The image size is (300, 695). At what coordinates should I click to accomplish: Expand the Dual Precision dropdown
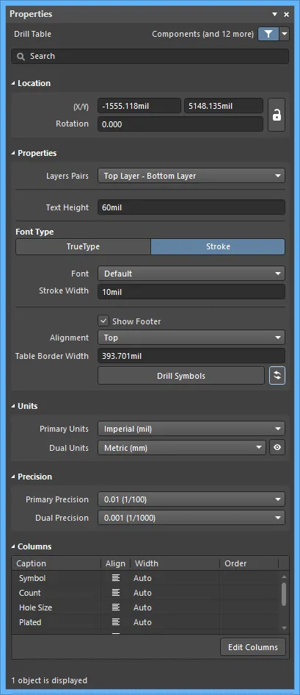(191, 518)
